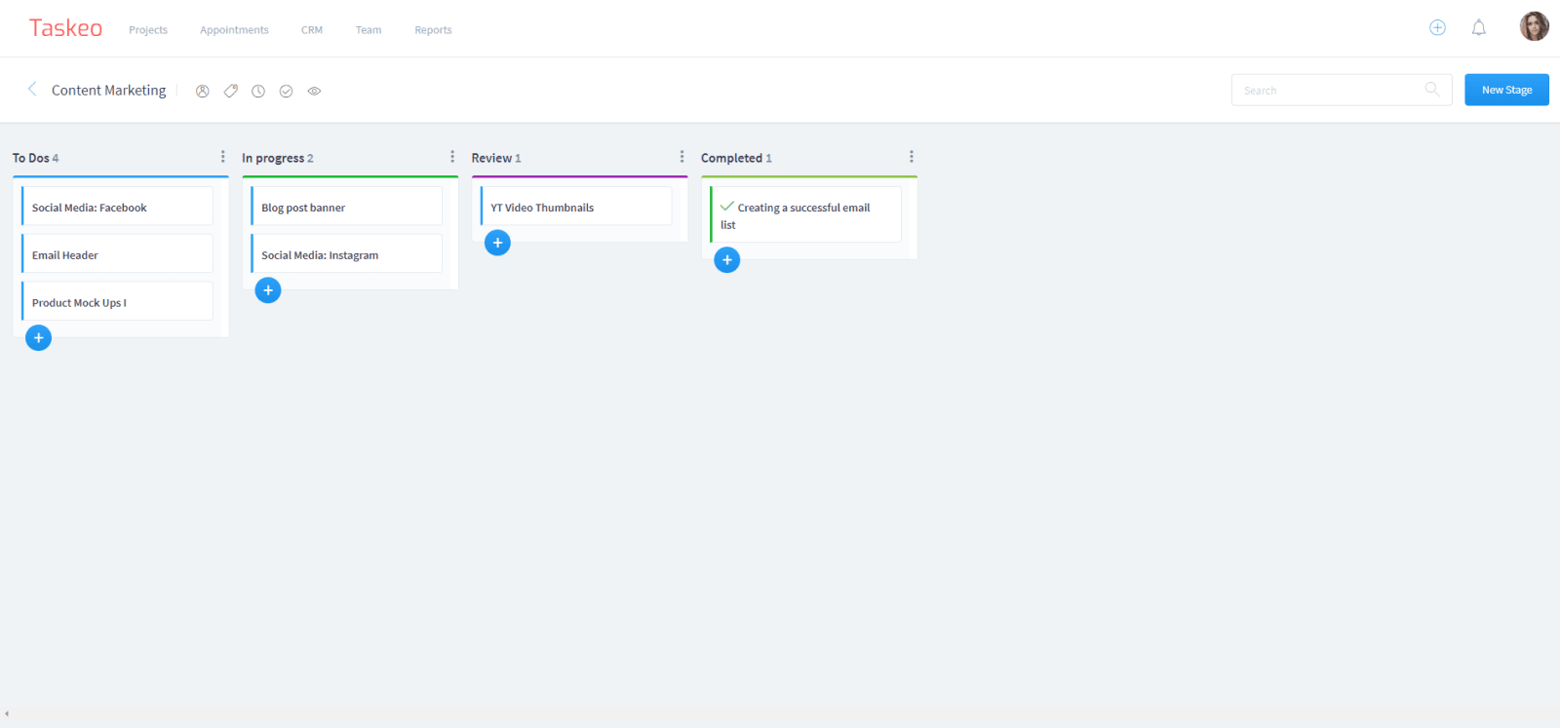Image resolution: width=1560 pixels, height=728 pixels.
Task: Open the notifications bell
Action: point(1479,27)
